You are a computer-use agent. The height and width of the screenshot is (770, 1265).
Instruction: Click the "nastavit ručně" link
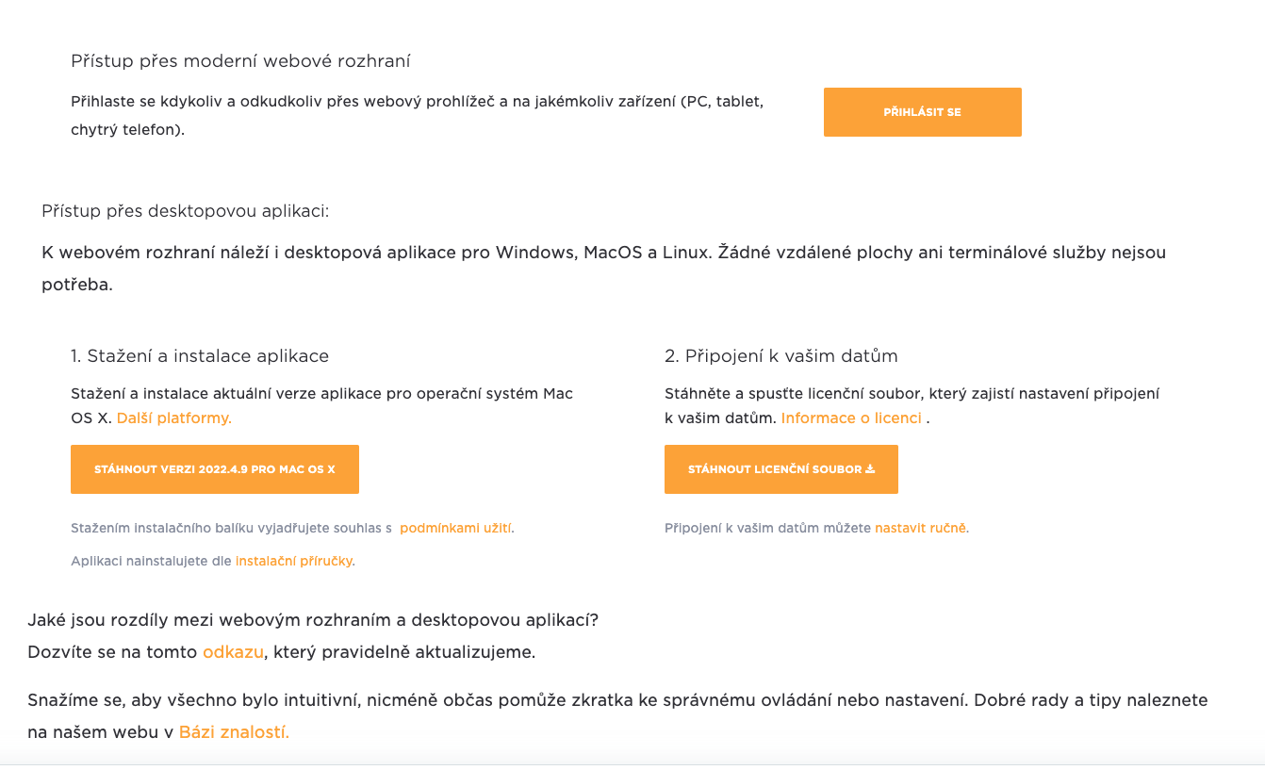pos(920,528)
